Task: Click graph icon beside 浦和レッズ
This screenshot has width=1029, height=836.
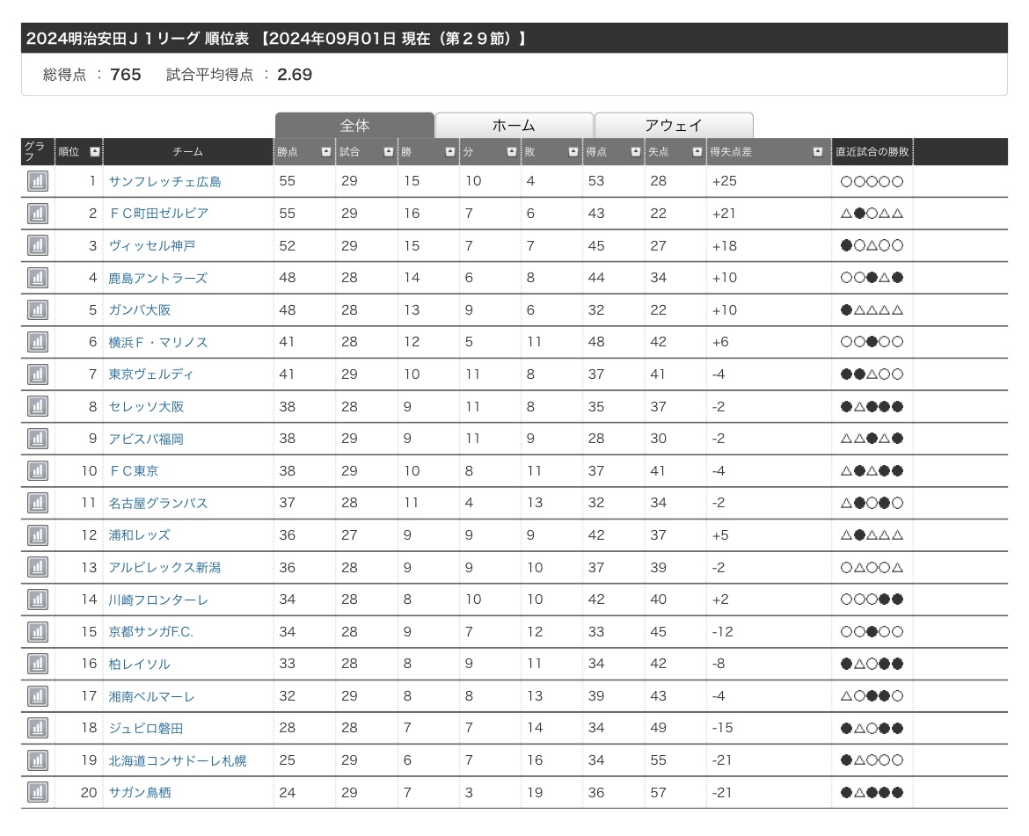Action: point(38,534)
